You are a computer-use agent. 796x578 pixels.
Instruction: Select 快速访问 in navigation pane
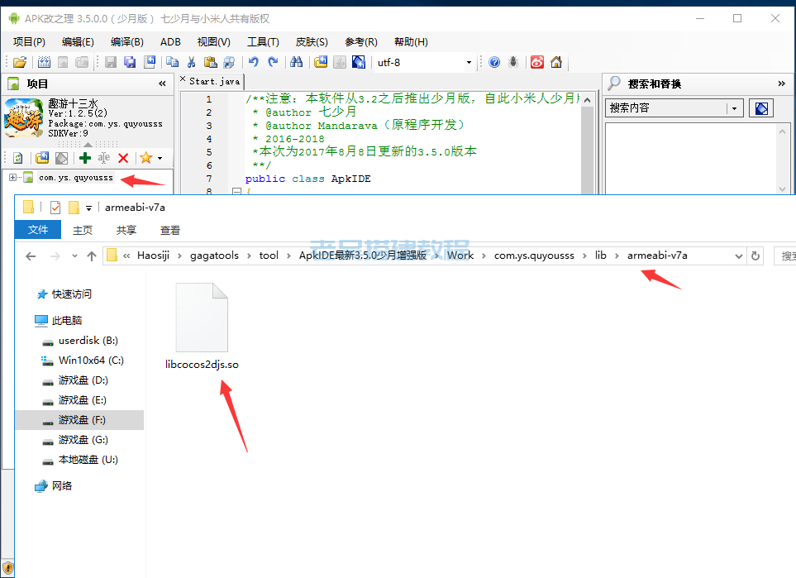[72, 294]
